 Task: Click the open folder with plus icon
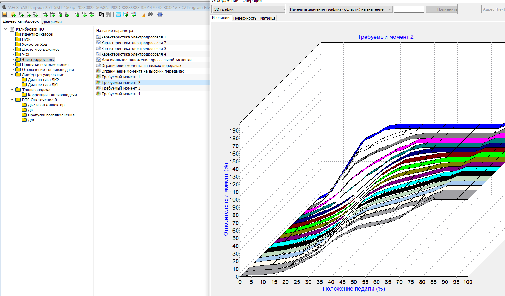[14, 15]
